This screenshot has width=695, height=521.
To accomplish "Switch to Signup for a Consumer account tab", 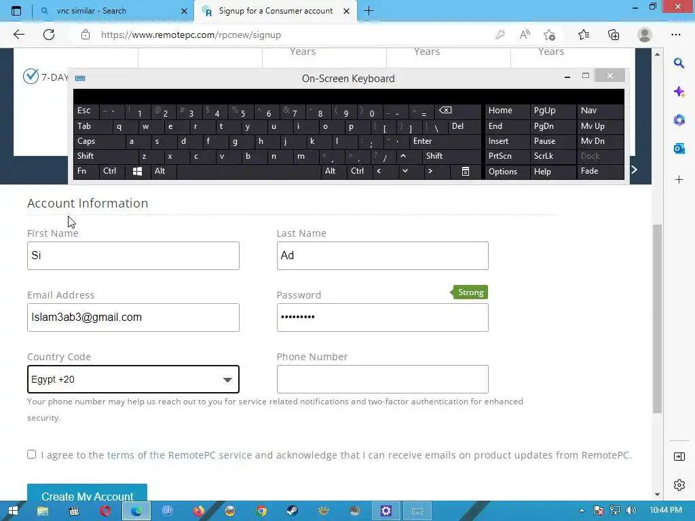I will [276, 11].
